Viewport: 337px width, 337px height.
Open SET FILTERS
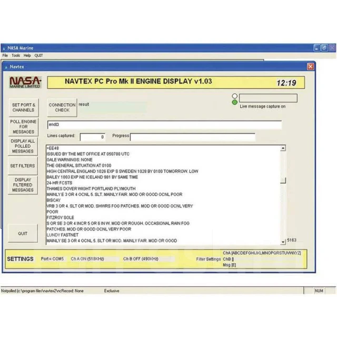[x=23, y=166]
